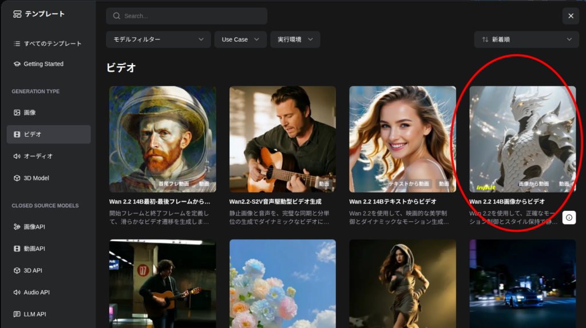
Task: Click the 画像 image icon in sidebar
Action: (x=17, y=113)
